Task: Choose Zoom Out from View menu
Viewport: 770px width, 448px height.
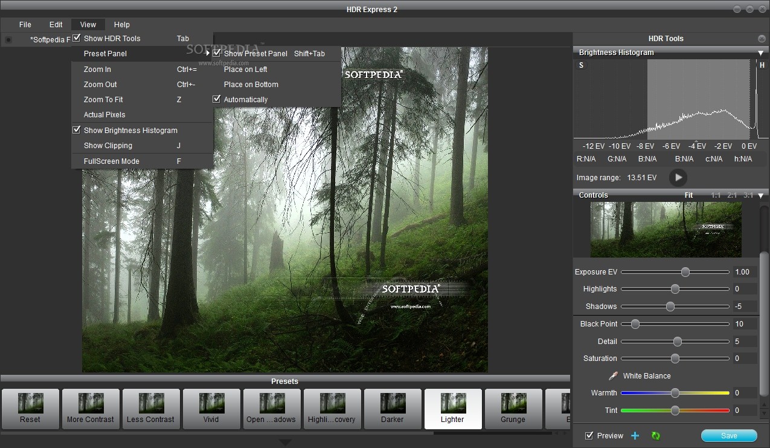Action: [142, 85]
